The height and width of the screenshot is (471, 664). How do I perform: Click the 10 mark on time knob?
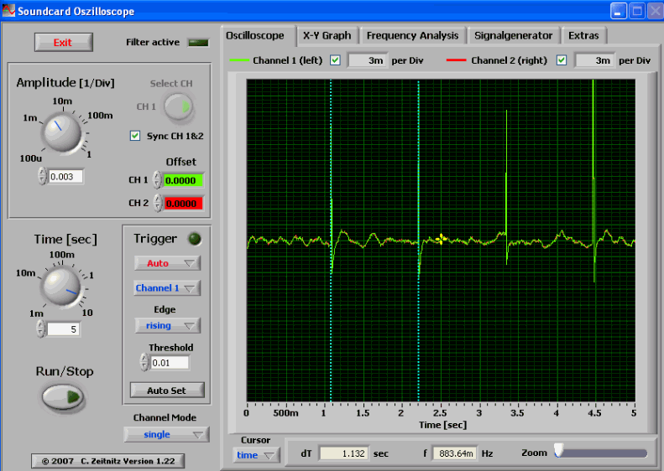[x=87, y=313]
